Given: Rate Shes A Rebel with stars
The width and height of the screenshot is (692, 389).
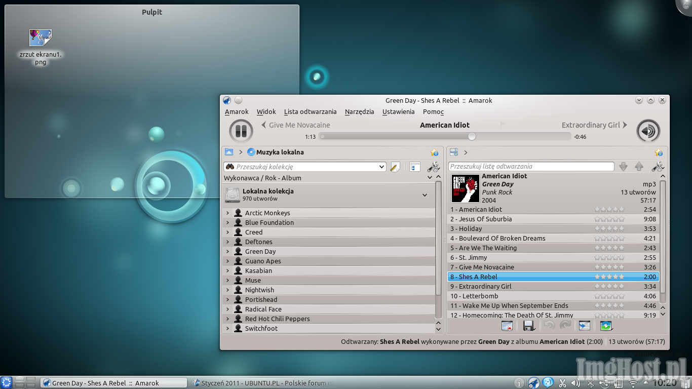Looking at the screenshot, I should [609, 277].
